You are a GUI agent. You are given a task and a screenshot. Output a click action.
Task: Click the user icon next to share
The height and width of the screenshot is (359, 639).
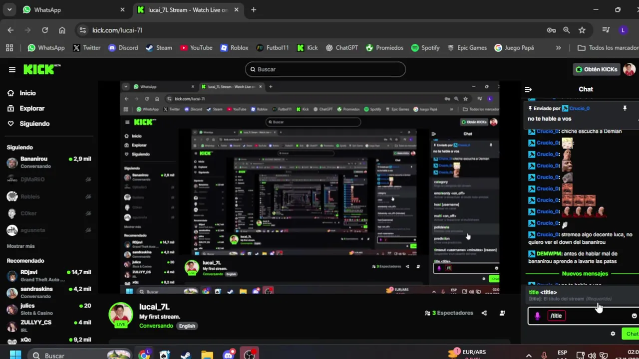click(x=502, y=313)
